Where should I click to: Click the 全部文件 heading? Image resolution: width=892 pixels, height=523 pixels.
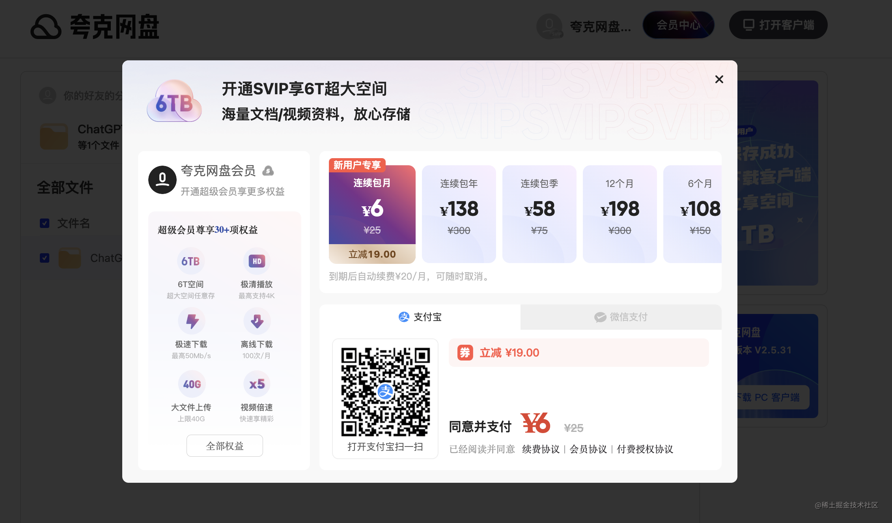pos(65,187)
